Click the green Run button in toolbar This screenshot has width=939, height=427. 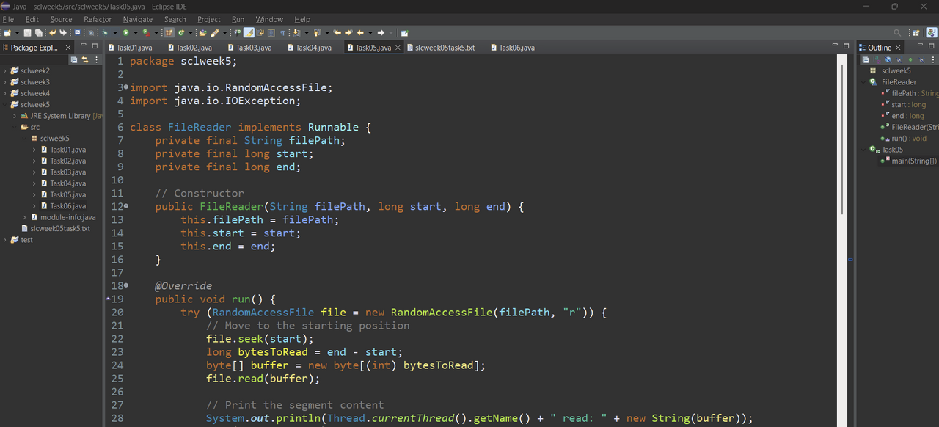[x=125, y=32]
